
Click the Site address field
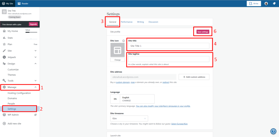(x=143, y=77)
